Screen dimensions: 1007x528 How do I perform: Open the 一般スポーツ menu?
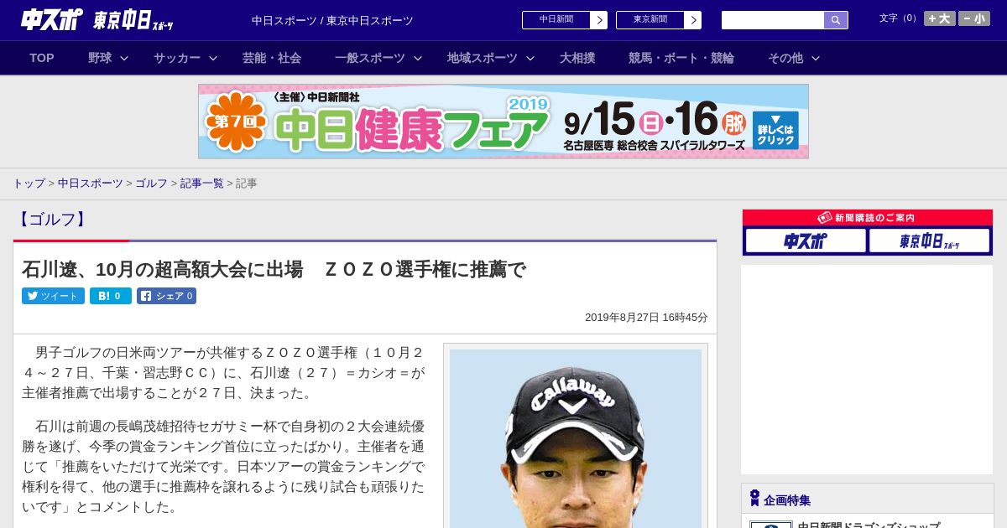370,58
